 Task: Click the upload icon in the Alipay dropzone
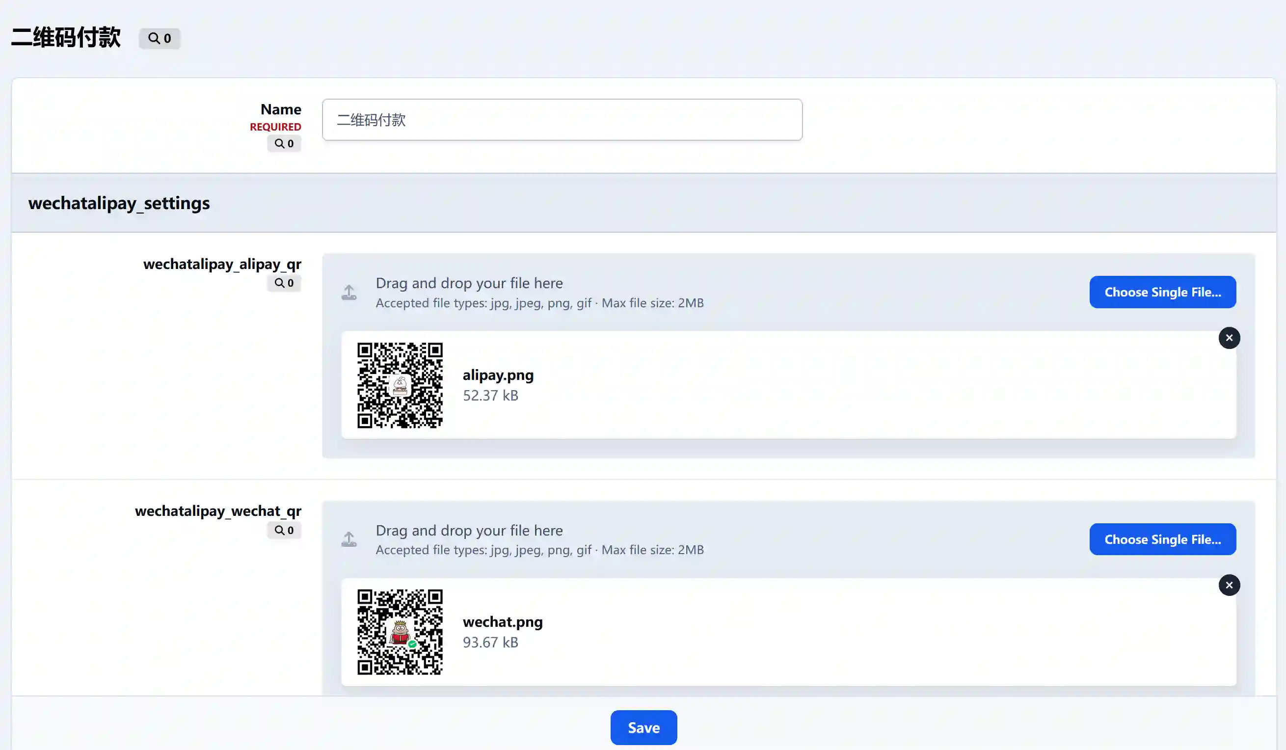(349, 293)
